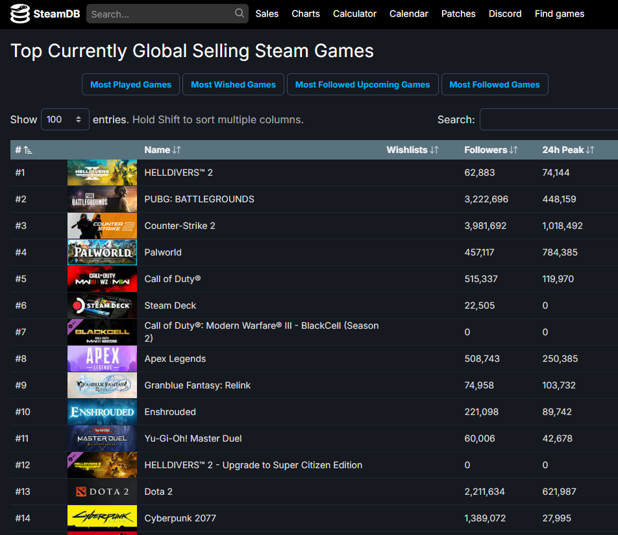This screenshot has width=618, height=535.
Task: Open the Granblue Fantasy: Relink name link
Action: [x=197, y=385]
